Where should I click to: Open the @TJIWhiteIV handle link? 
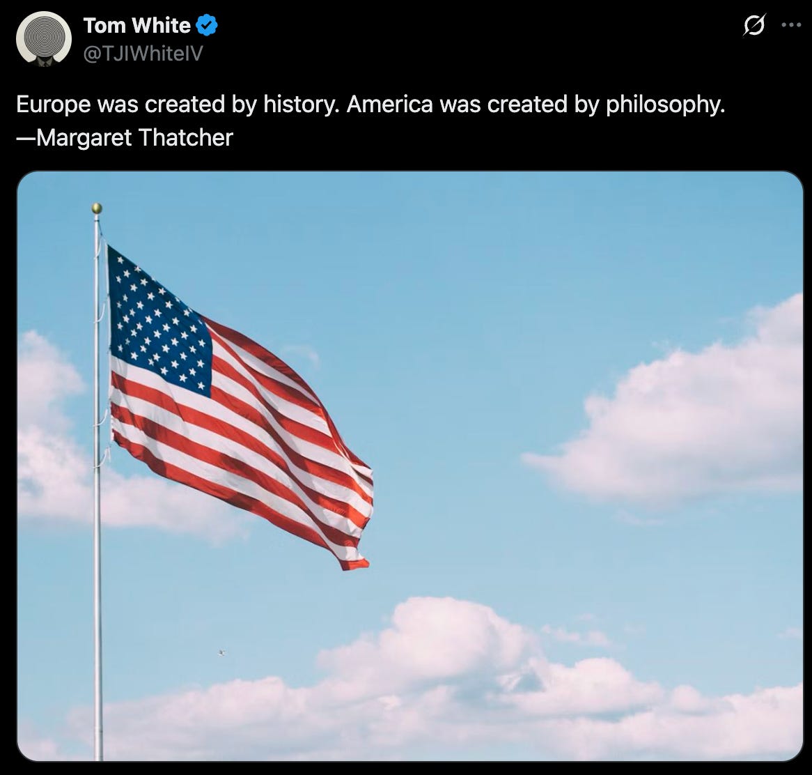click(143, 53)
